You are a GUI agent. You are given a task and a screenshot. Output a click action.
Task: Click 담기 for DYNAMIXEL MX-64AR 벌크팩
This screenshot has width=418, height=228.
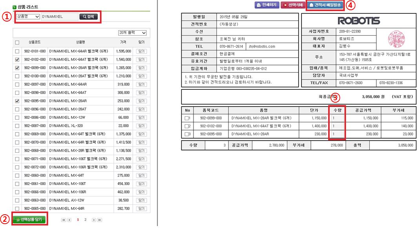pos(141,51)
